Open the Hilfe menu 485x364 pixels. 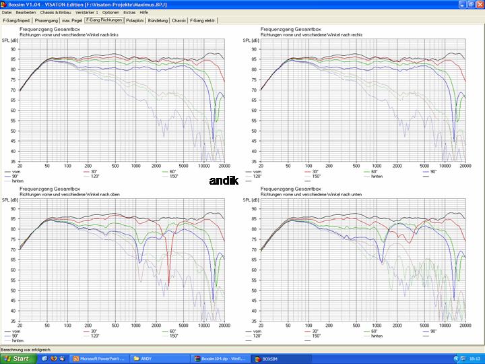pos(143,12)
